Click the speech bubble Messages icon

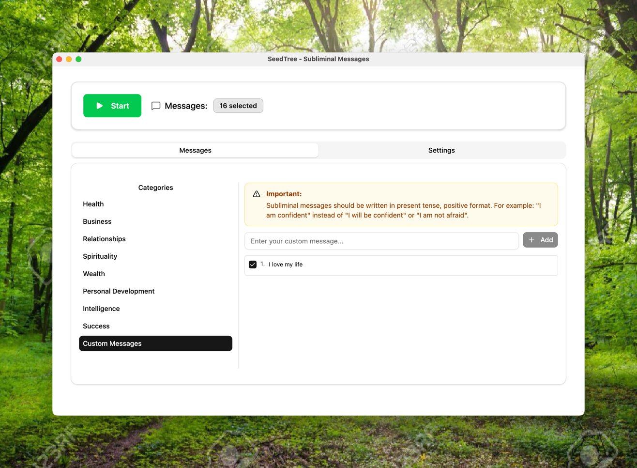pyautogui.click(x=156, y=106)
